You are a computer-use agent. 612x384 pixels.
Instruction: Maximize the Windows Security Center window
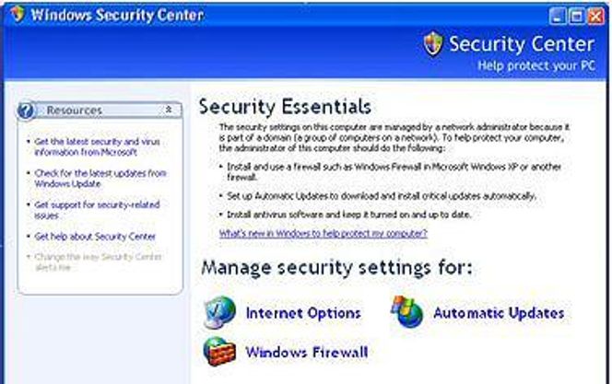click(x=576, y=17)
